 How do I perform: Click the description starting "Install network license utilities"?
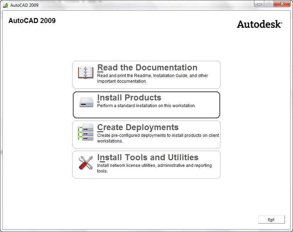pos(154,168)
